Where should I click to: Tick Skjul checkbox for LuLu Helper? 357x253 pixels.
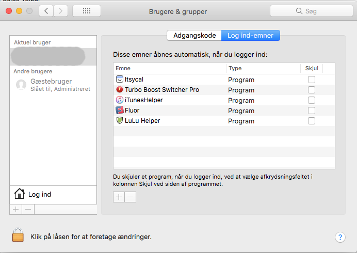click(312, 121)
